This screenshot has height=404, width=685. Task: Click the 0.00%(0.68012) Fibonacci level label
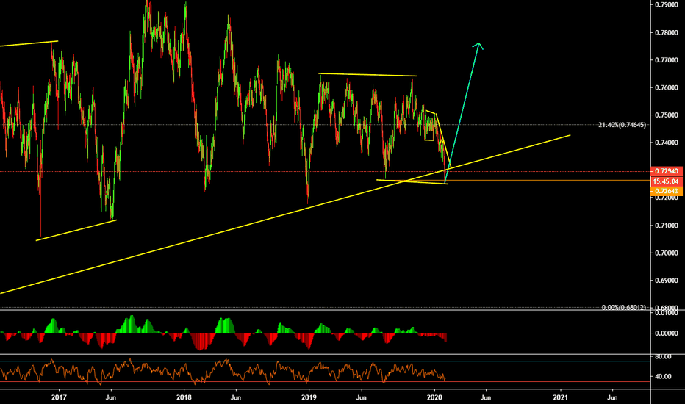[x=623, y=307]
